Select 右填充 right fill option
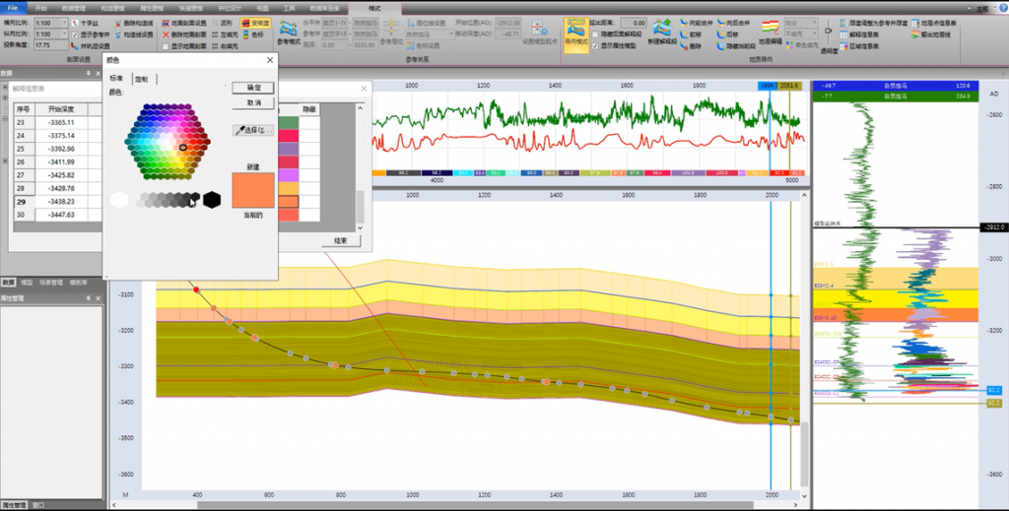The width and height of the screenshot is (1009, 511). pos(225,46)
